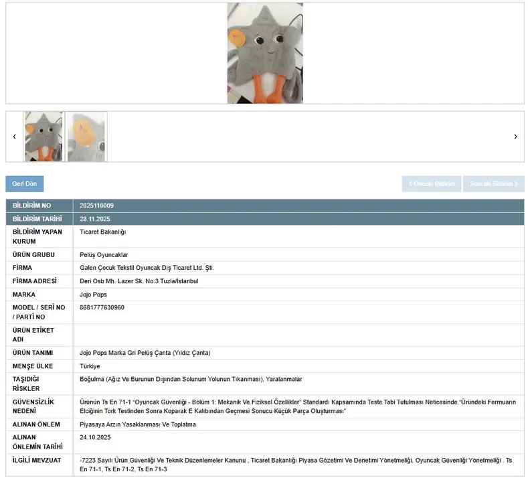
Task: Click the Türkiye country of origin value
Action: click(90, 366)
